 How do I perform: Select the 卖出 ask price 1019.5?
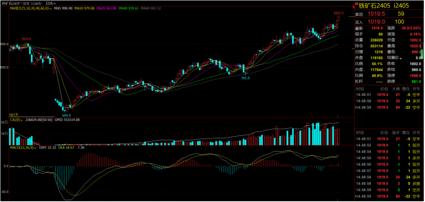click(377, 14)
